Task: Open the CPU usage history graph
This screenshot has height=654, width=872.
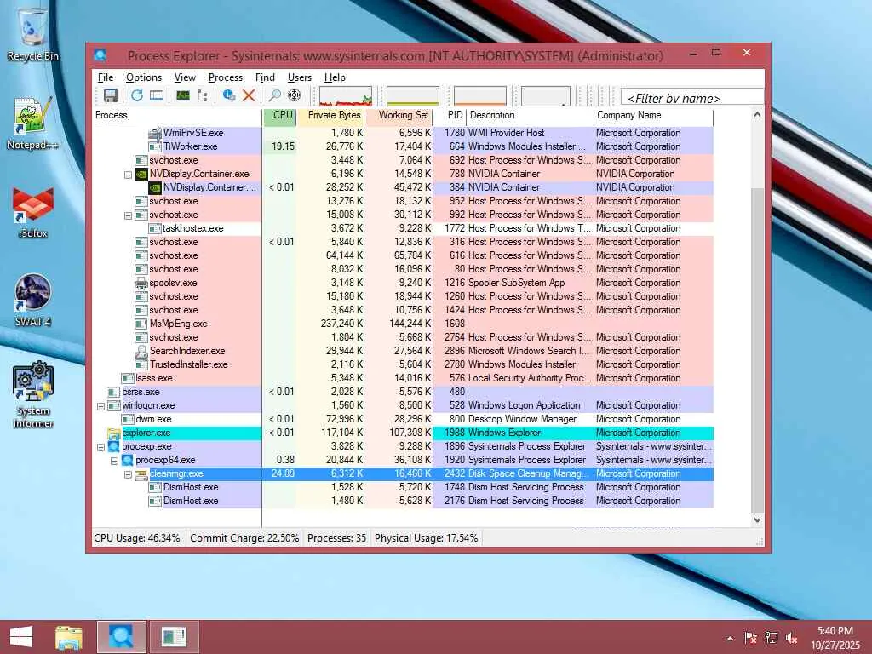Action: [x=346, y=95]
